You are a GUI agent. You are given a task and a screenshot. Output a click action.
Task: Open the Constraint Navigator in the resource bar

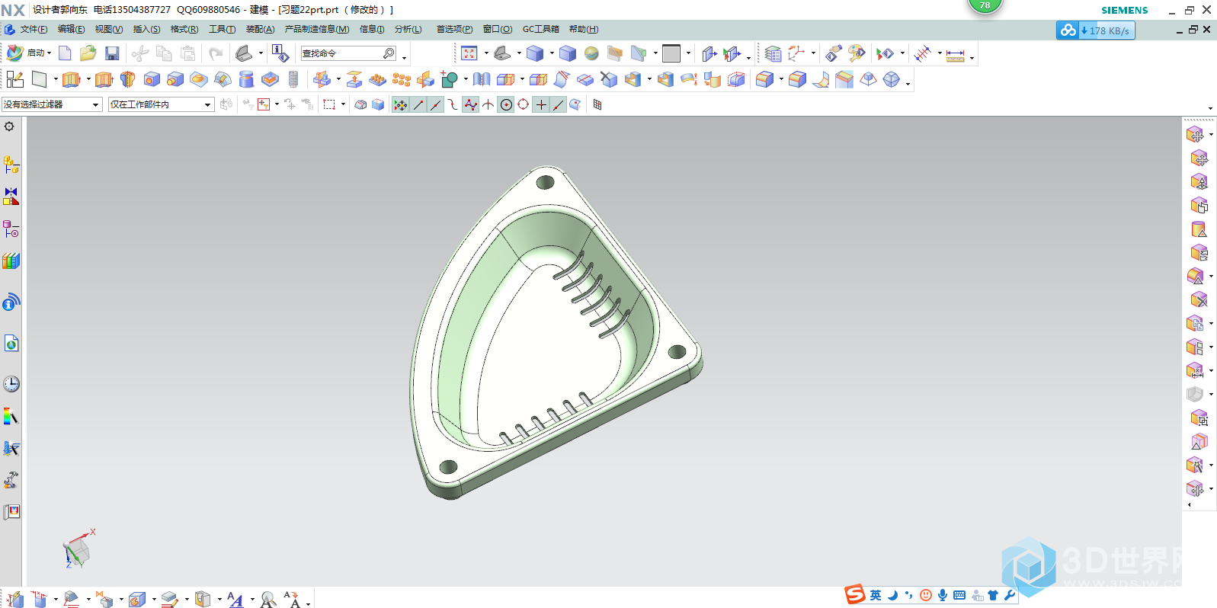tap(11, 197)
